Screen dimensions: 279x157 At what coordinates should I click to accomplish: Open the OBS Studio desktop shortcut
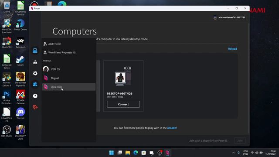pos(7,131)
